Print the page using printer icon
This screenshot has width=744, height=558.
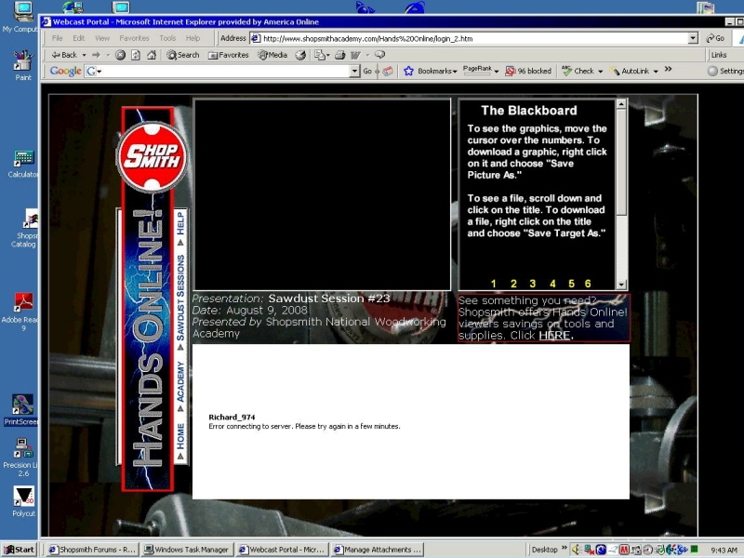pyautogui.click(x=339, y=55)
